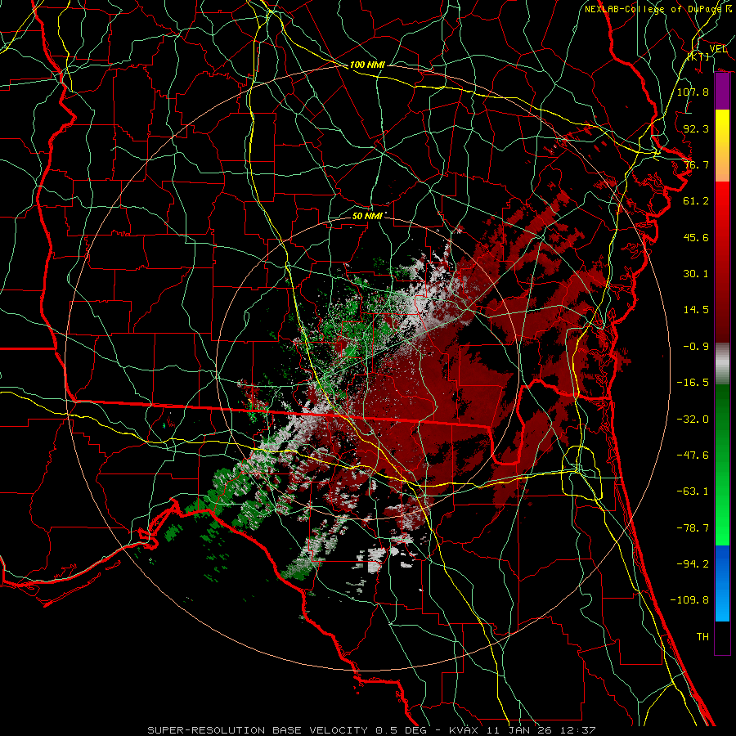Viewport: 736px width, 736px height.
Task: Click the 107.8 legend value
Action: click(x=693, y=92)
